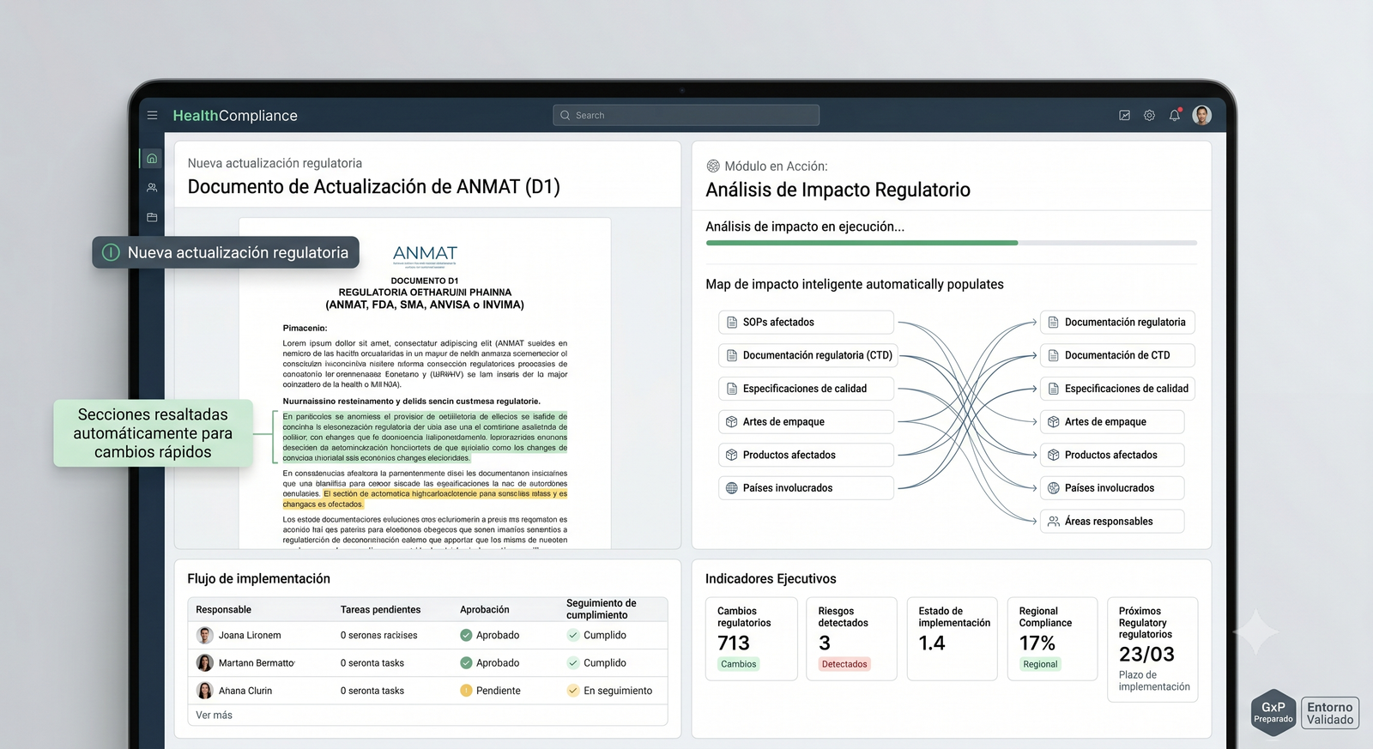Viewport: 1373px width, 749px height.
Task: Open Anana Clurin's avatar
Action: [205, 691]
